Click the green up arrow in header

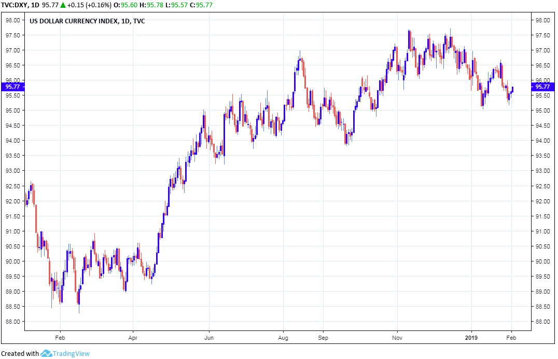[x=63, y=5]
